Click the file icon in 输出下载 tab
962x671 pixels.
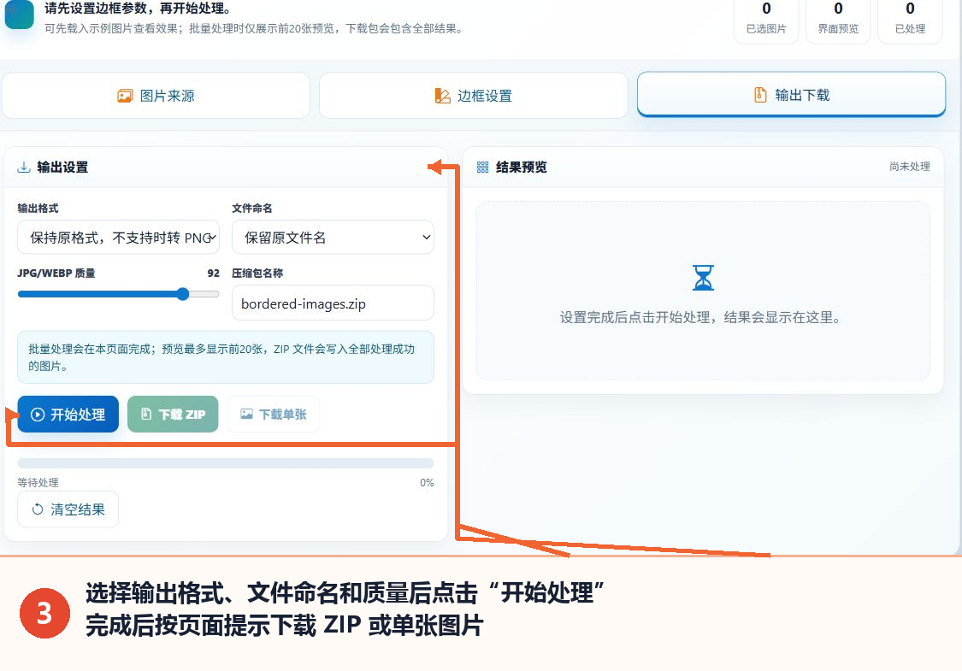coord(760,95)
